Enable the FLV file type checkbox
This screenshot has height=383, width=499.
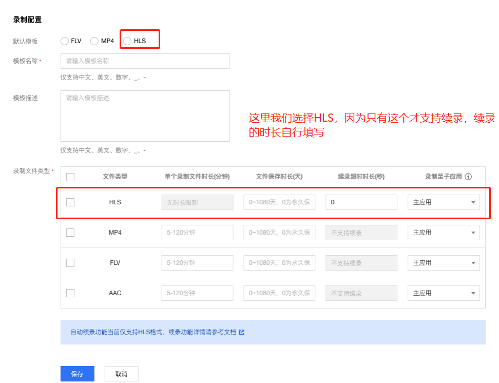coord(70,263)
